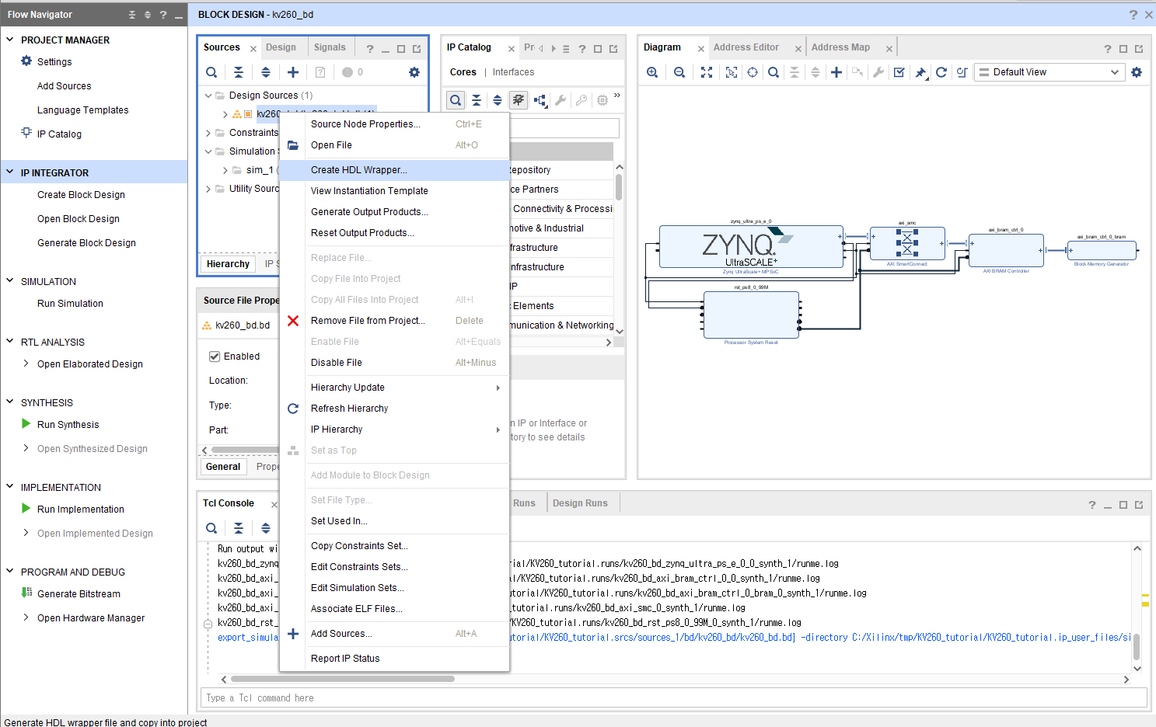Regenerate layout with circular arrow icon
Viewport: 1156px width, 727px height.
[941, 72]
